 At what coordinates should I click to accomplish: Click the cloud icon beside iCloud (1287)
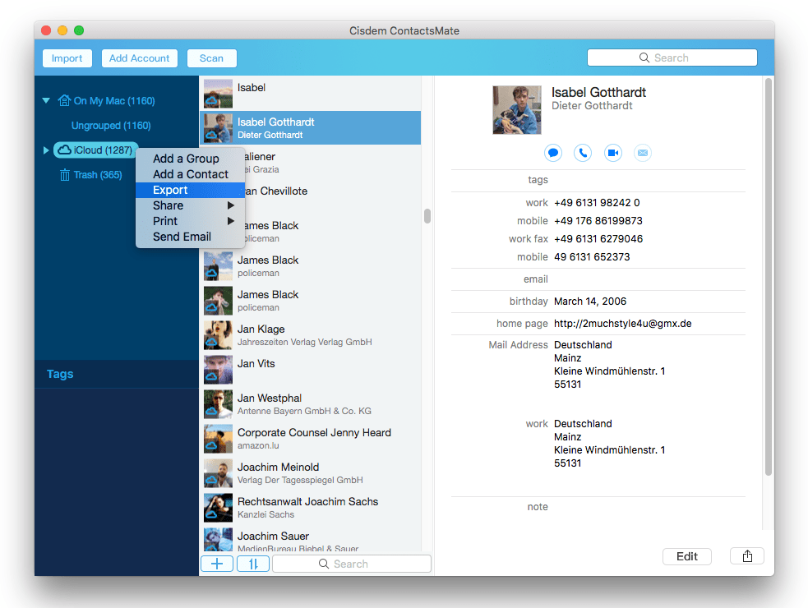[64, 150]
